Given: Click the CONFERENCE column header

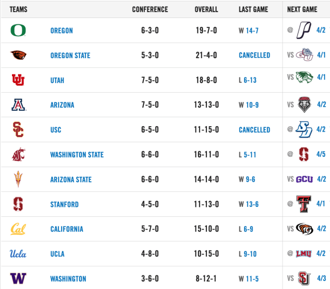Looking at the screenshot, I should point(150,10).
